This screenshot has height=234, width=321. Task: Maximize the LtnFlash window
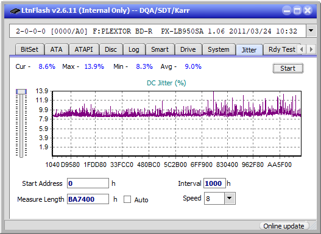[x=297, y=10]
